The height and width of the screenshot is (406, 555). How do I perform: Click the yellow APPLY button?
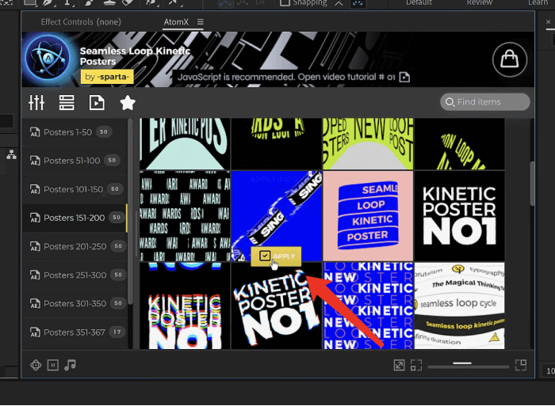(x=276, y=256)
